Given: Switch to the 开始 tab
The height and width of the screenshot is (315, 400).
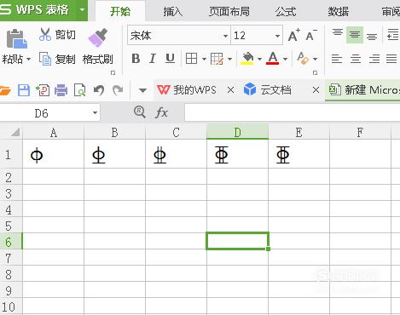Looking at the screenshot, I should (x=120, y=11).
